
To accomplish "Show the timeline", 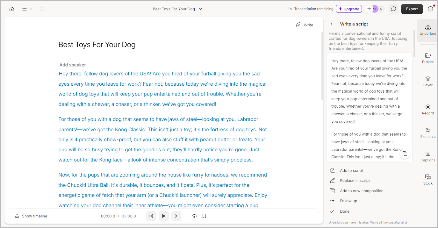I will [x=31, y=216].
